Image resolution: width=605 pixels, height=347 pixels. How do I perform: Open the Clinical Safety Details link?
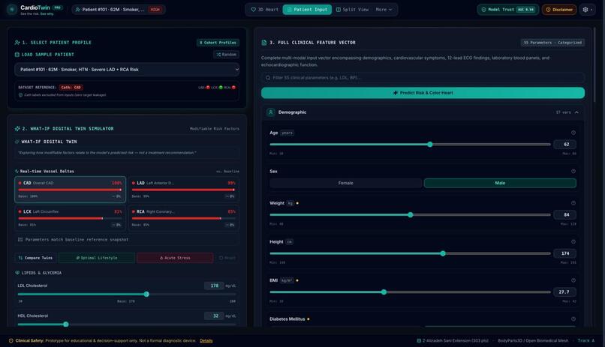(206, 341)
